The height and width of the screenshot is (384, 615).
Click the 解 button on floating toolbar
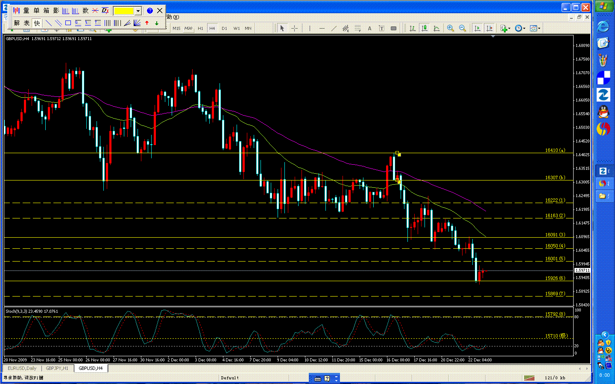click(17, 23)
